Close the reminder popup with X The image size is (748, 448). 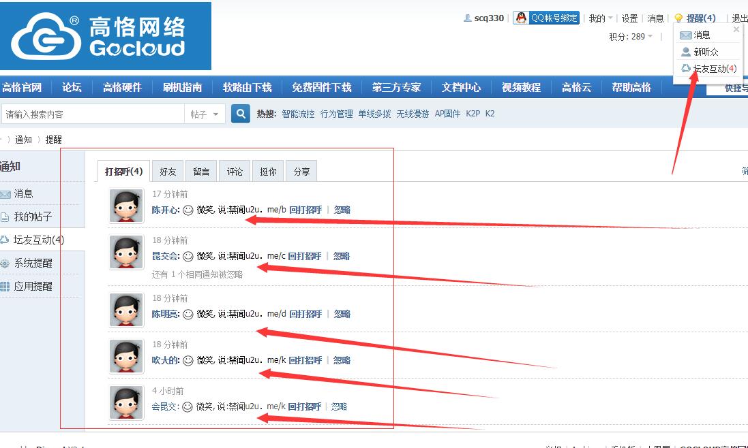pyautogui.click(x=736, y=29)
